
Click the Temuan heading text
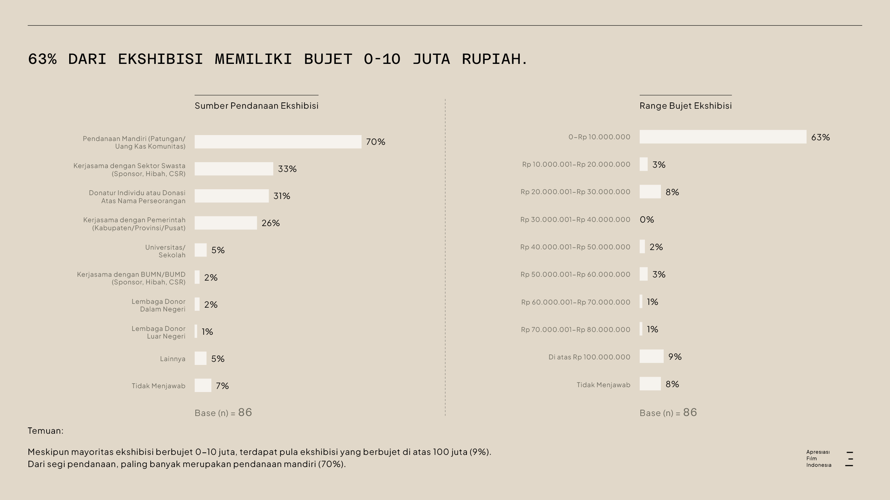click(46, 431)
